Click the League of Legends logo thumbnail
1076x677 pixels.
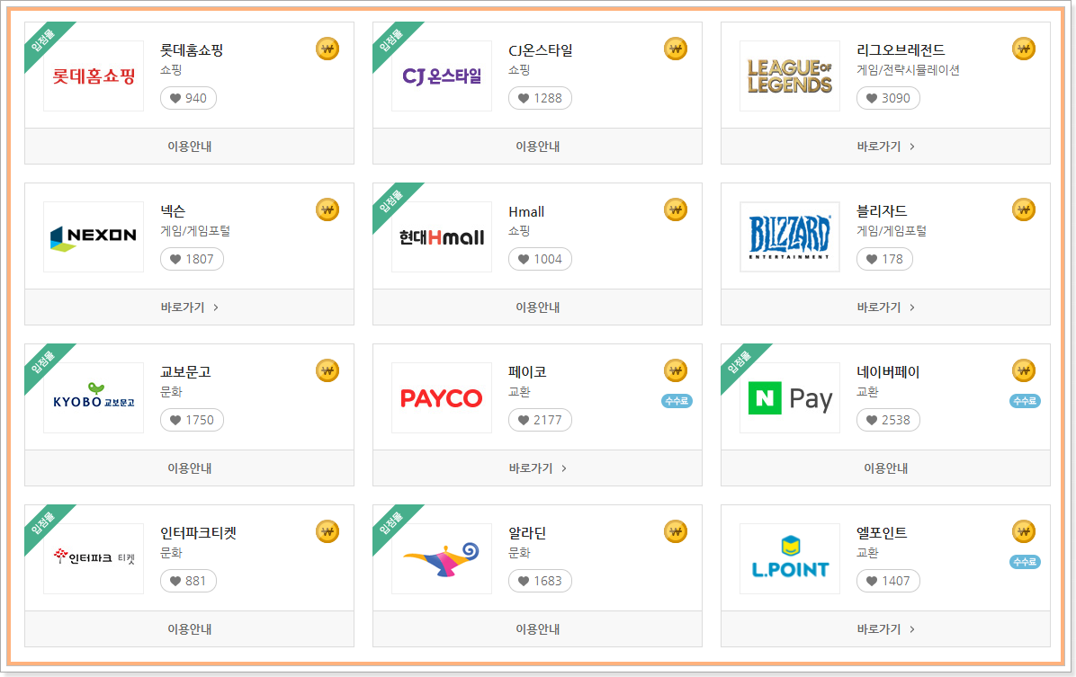pos(790,76)
